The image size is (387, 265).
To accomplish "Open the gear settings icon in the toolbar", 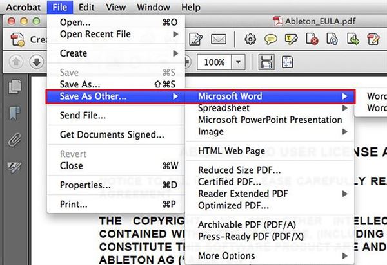I will (250, 39).
